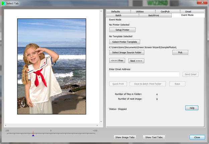Click Select Image Source Folder button
This screenshot has height=144, width=209.
coord(127,53)
